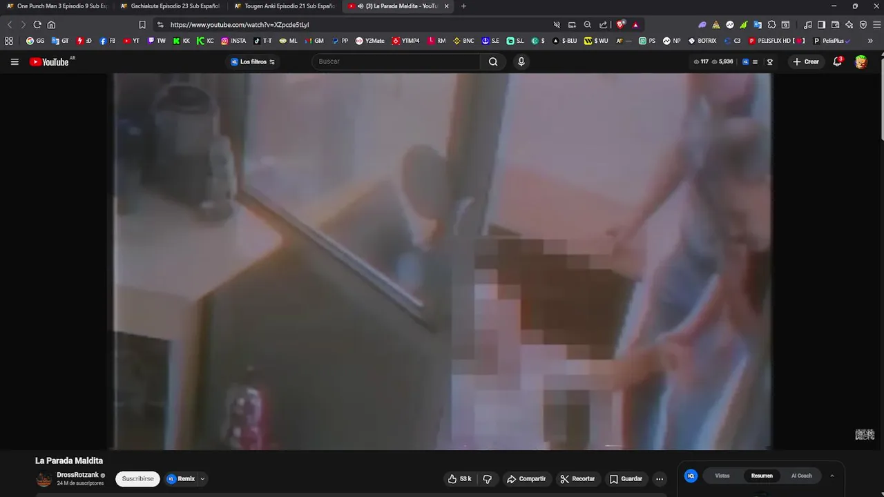Go to browser home page
Image resolution: width=884 pixels, height=497 pixels.
coord(52,24)
